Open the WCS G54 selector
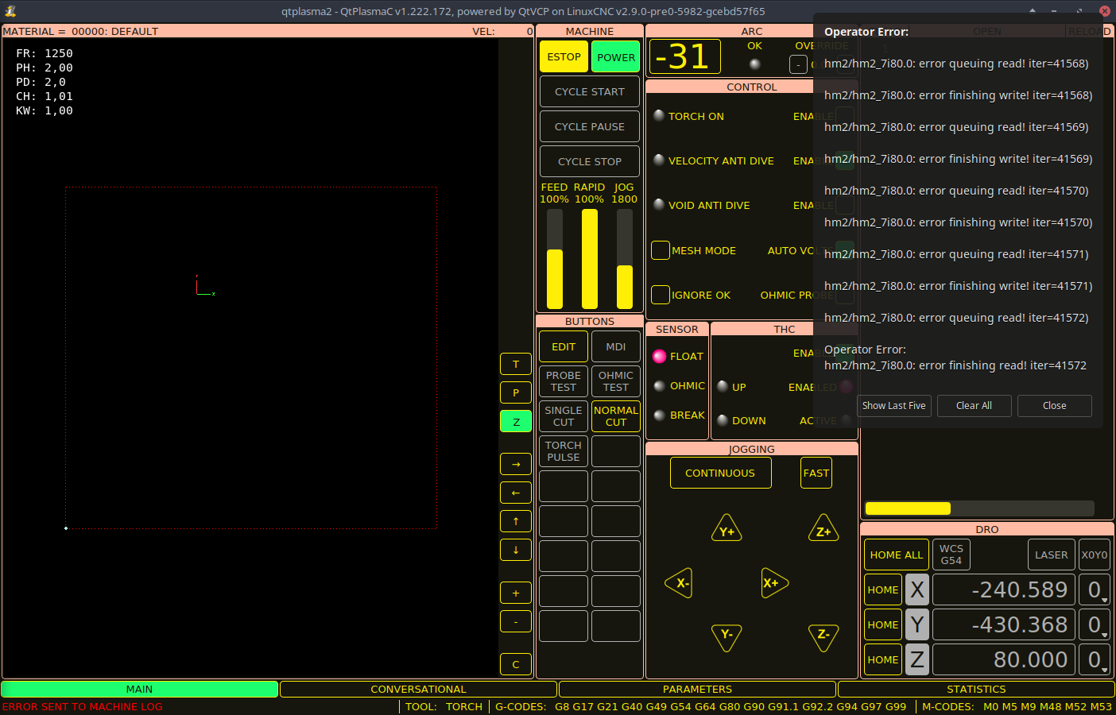 [951, 555]
